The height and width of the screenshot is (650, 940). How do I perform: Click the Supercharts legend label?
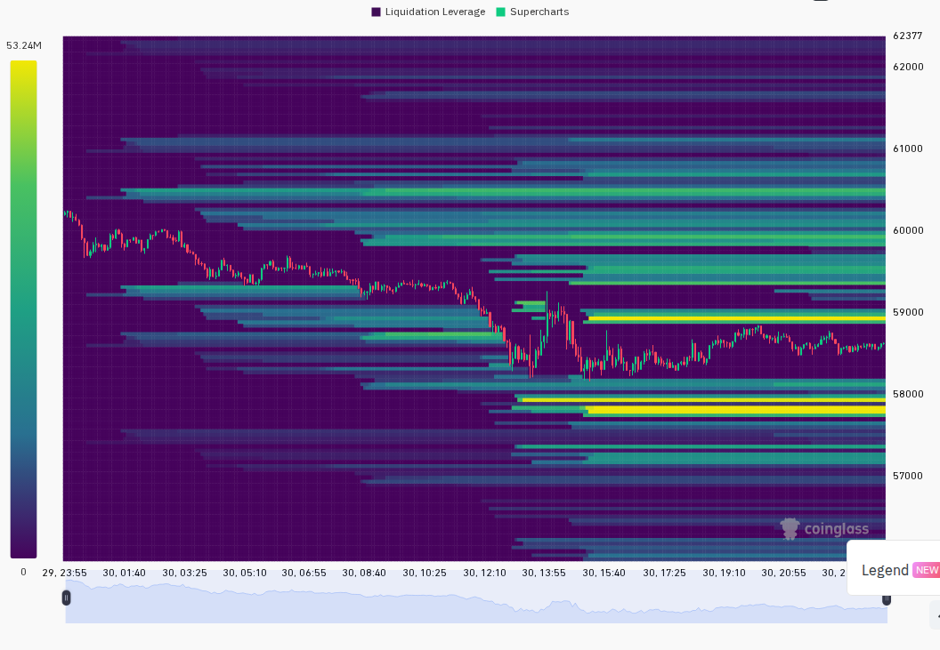[x=539, y=12]
